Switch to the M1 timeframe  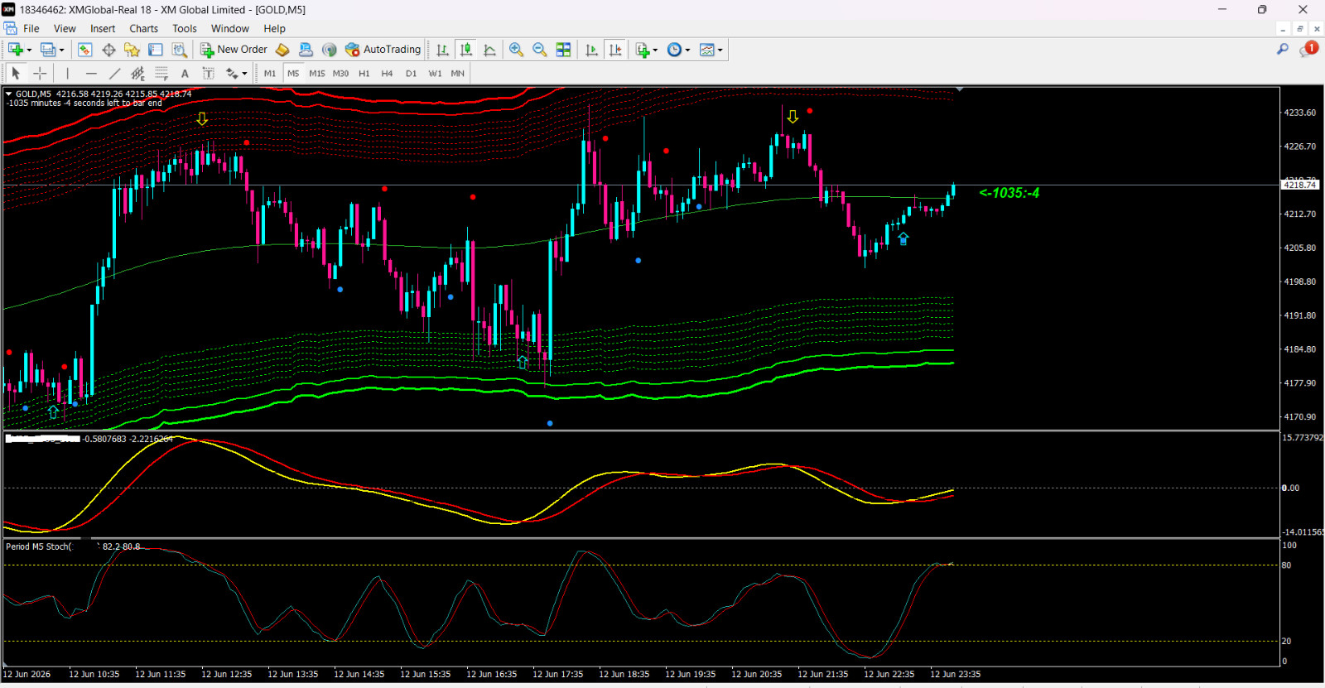[270, 74]
